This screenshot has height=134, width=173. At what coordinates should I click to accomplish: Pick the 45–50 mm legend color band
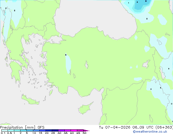(x=80, y=130)
